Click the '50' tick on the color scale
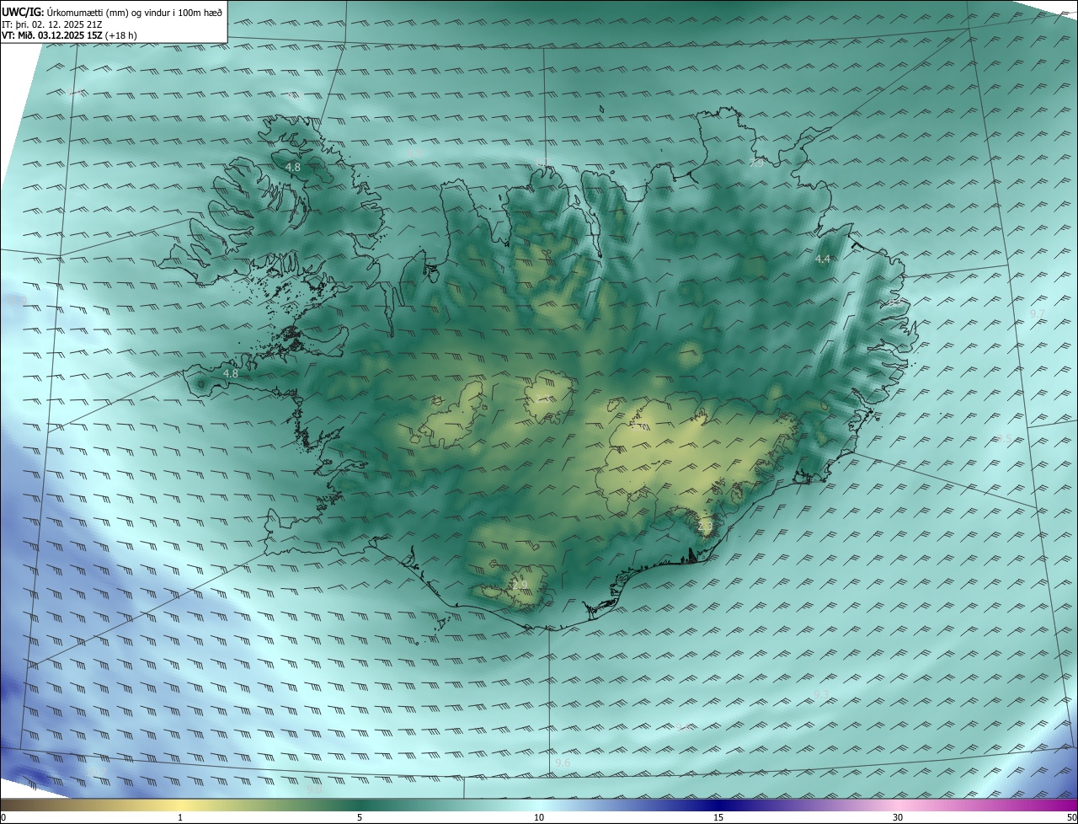 (x=1070, y=817)
